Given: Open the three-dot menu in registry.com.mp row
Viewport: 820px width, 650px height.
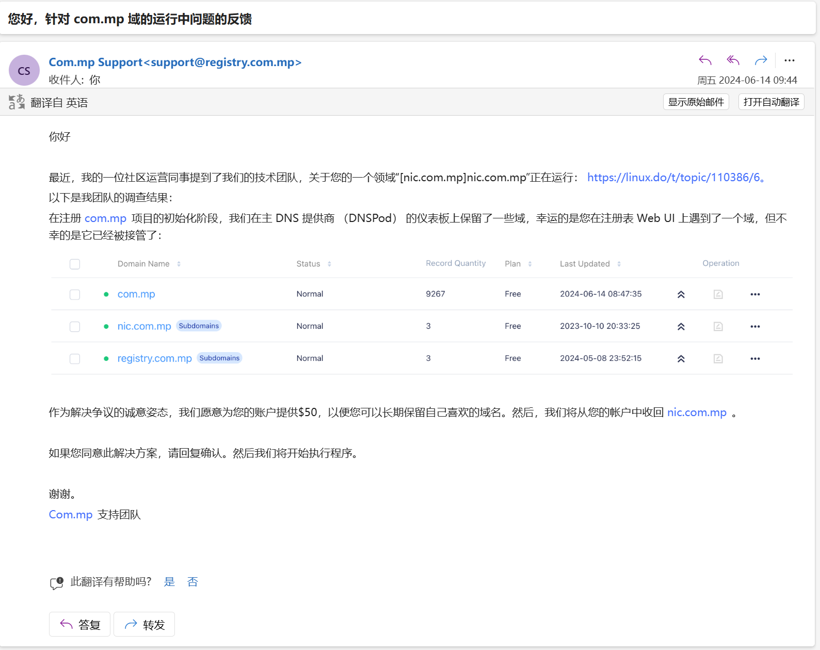Looking at the screenshot, I should tap(755, 358).
